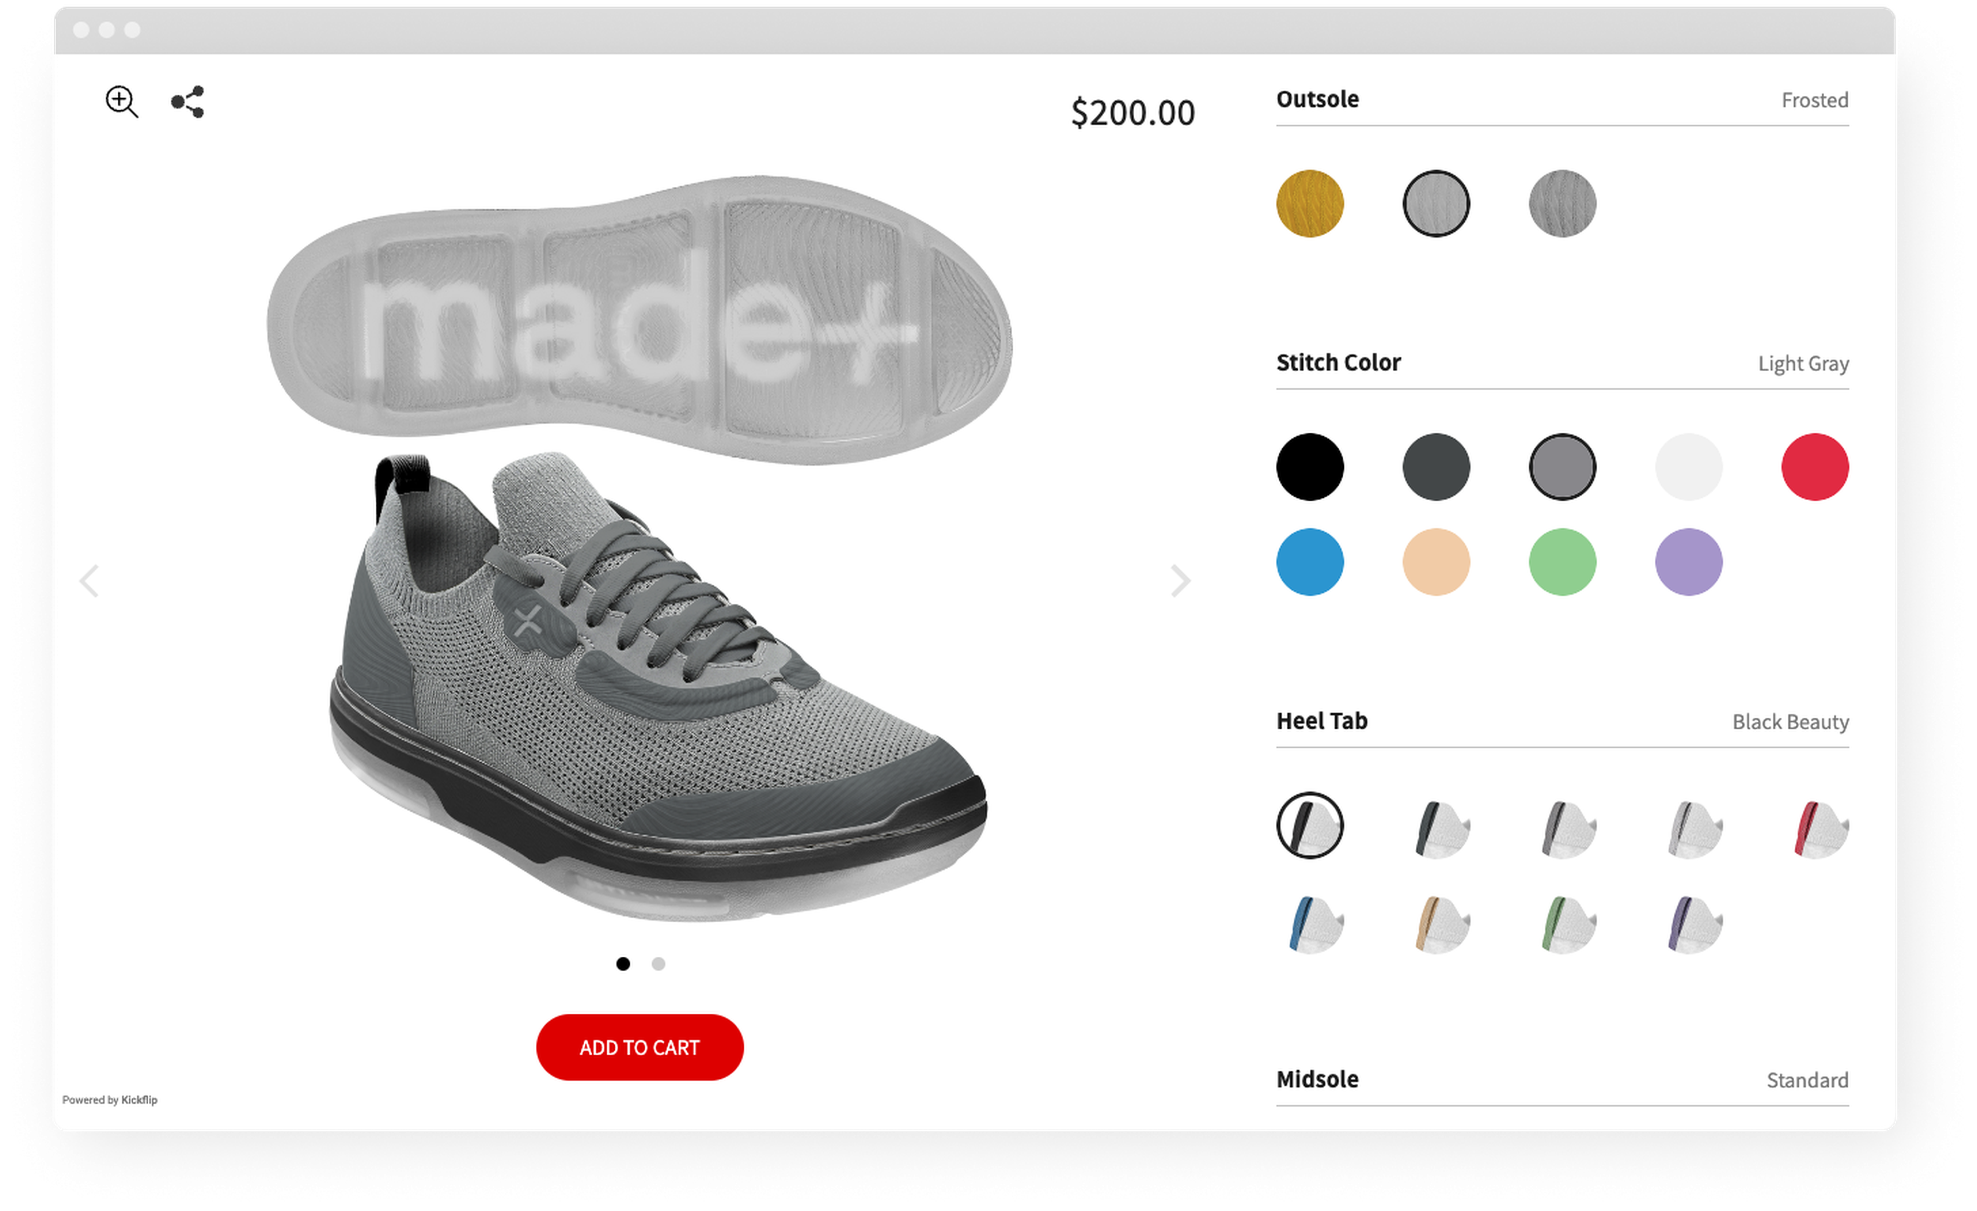
Task: Select the blue heel tab option
Action: (1311, 923)
